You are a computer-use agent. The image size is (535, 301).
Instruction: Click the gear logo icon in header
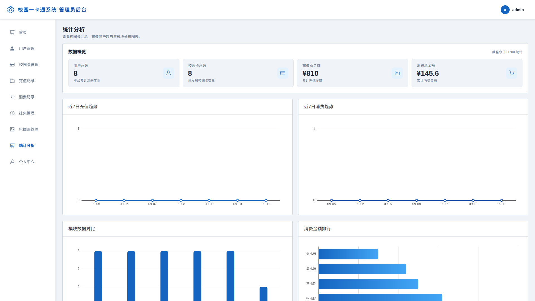[x=11, y=10]
